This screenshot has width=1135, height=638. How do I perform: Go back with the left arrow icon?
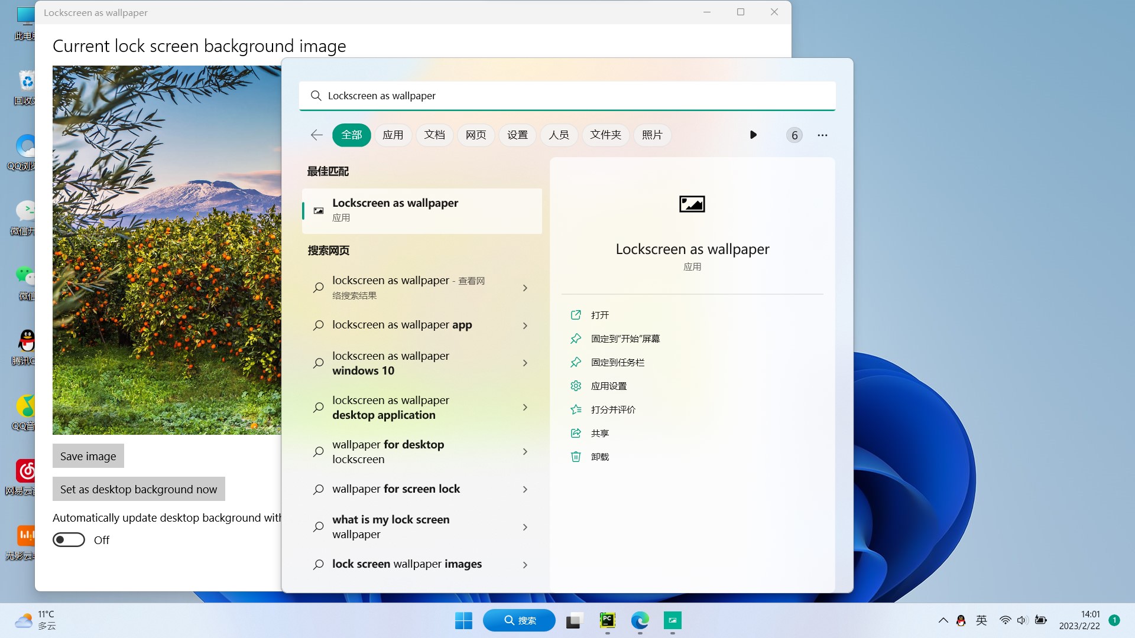pyautogui.click(x=317, y=135)
